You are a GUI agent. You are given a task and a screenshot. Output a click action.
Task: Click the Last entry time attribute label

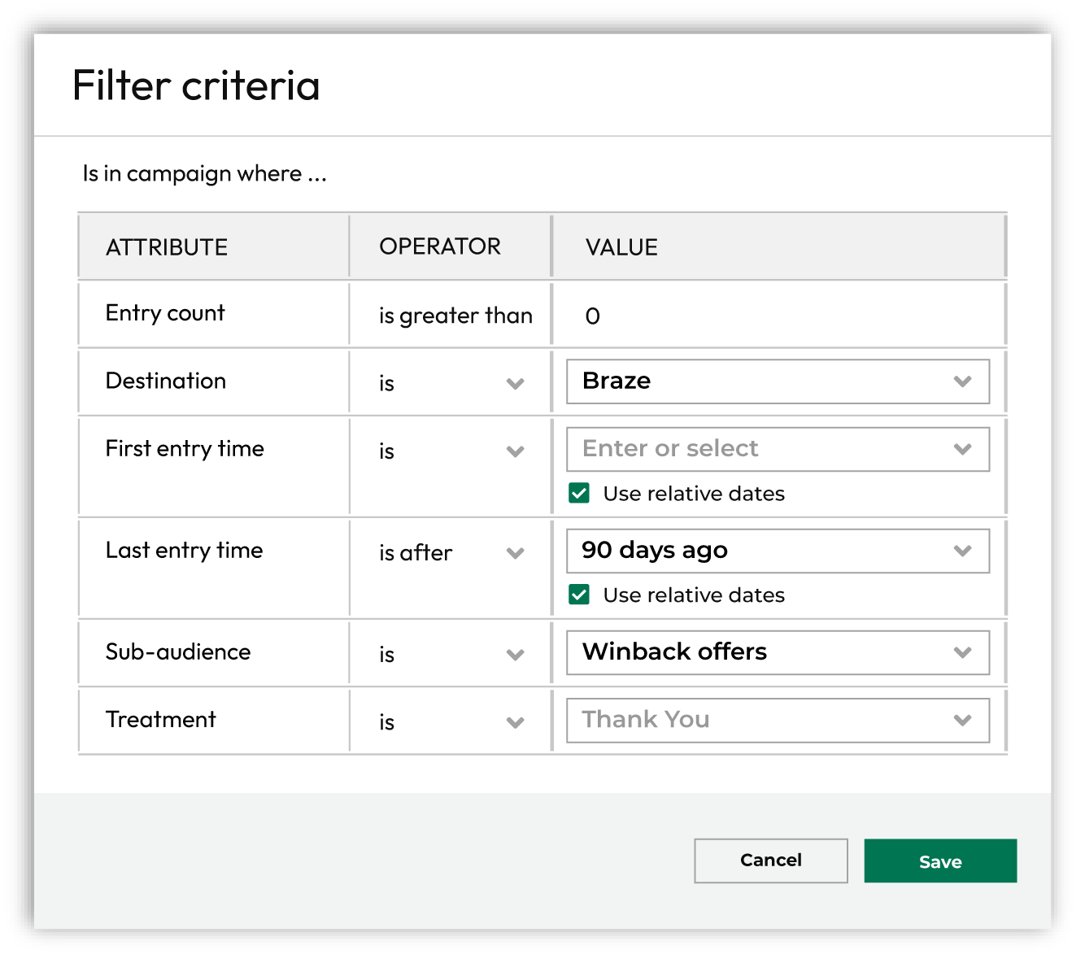(185, 551)
